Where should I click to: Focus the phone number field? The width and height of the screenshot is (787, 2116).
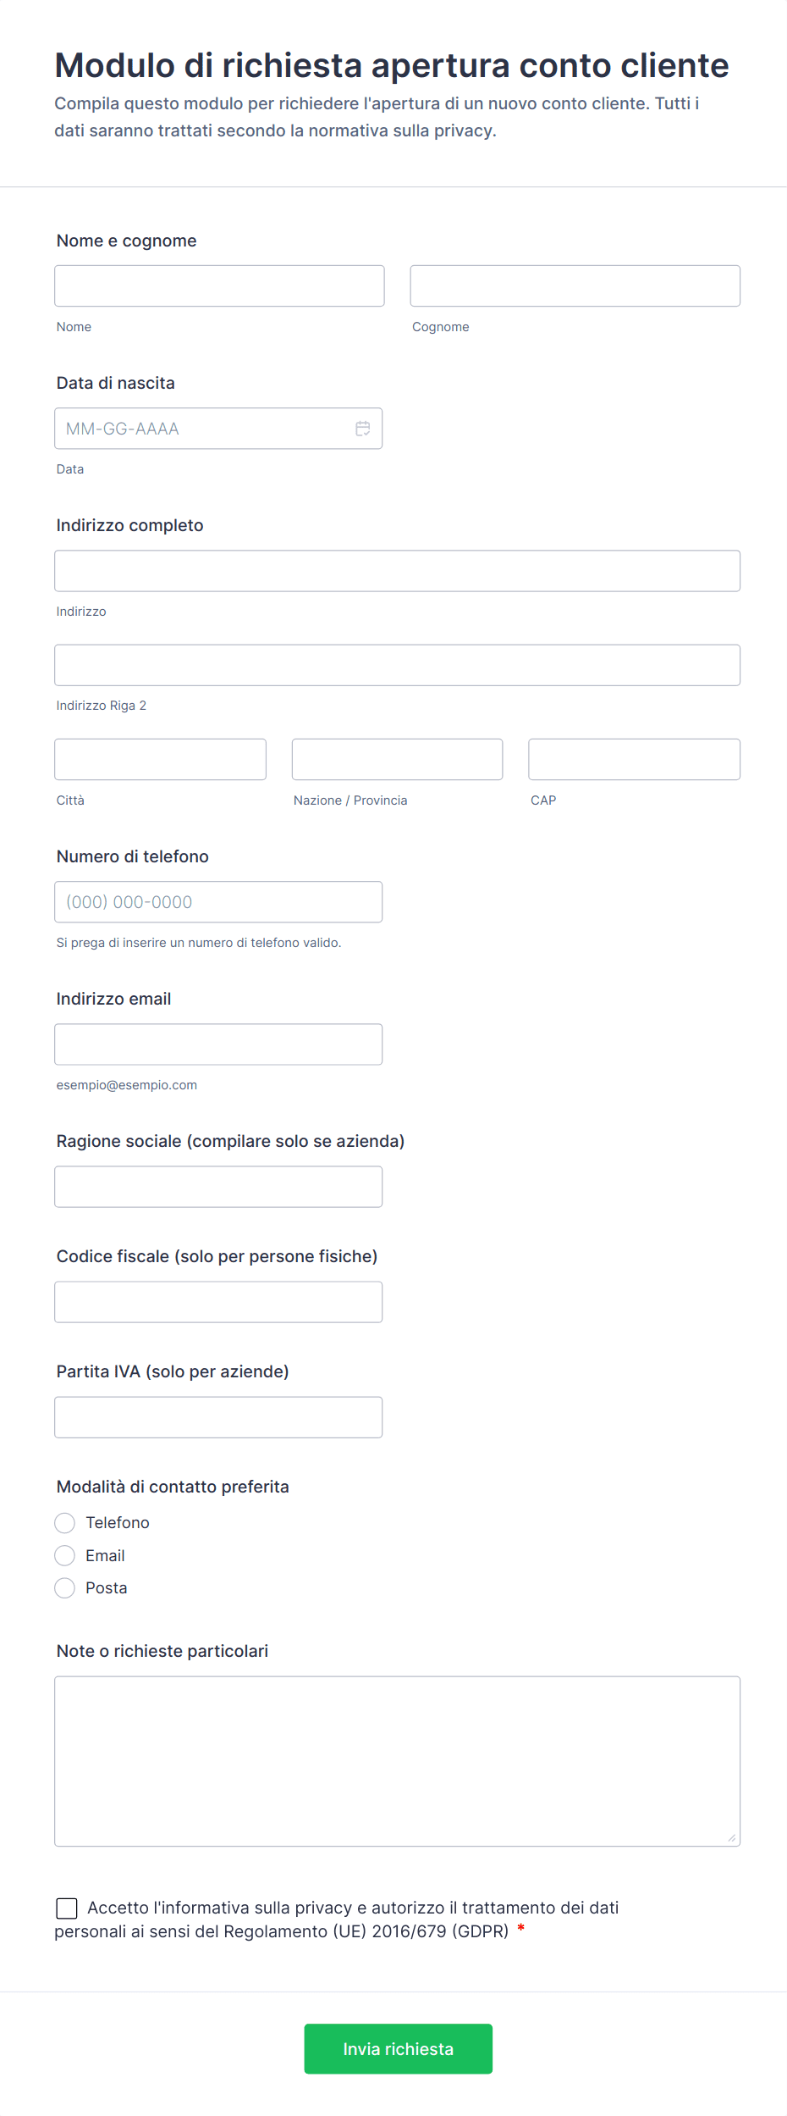point(218,902)
